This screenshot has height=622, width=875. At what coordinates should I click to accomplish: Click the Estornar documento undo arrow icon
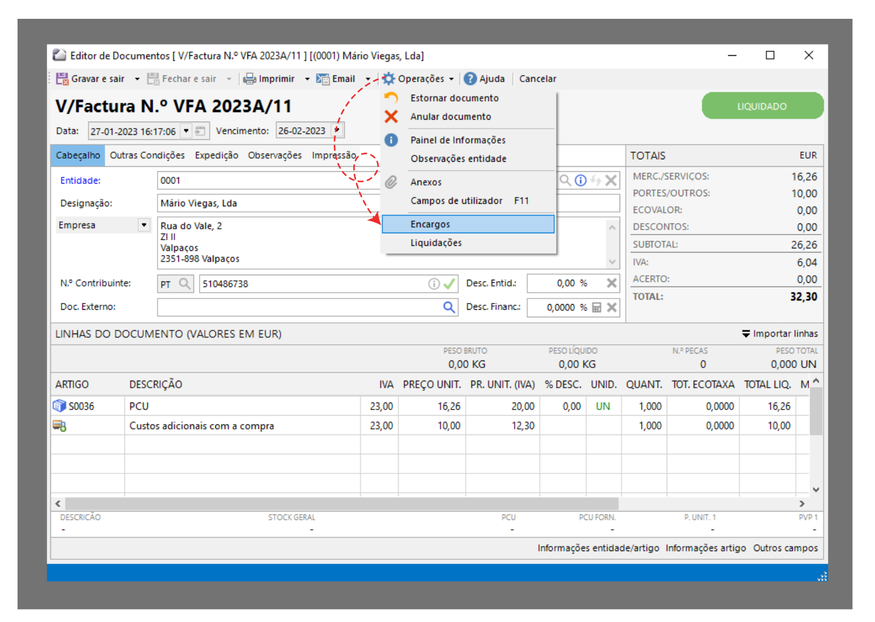391,98
